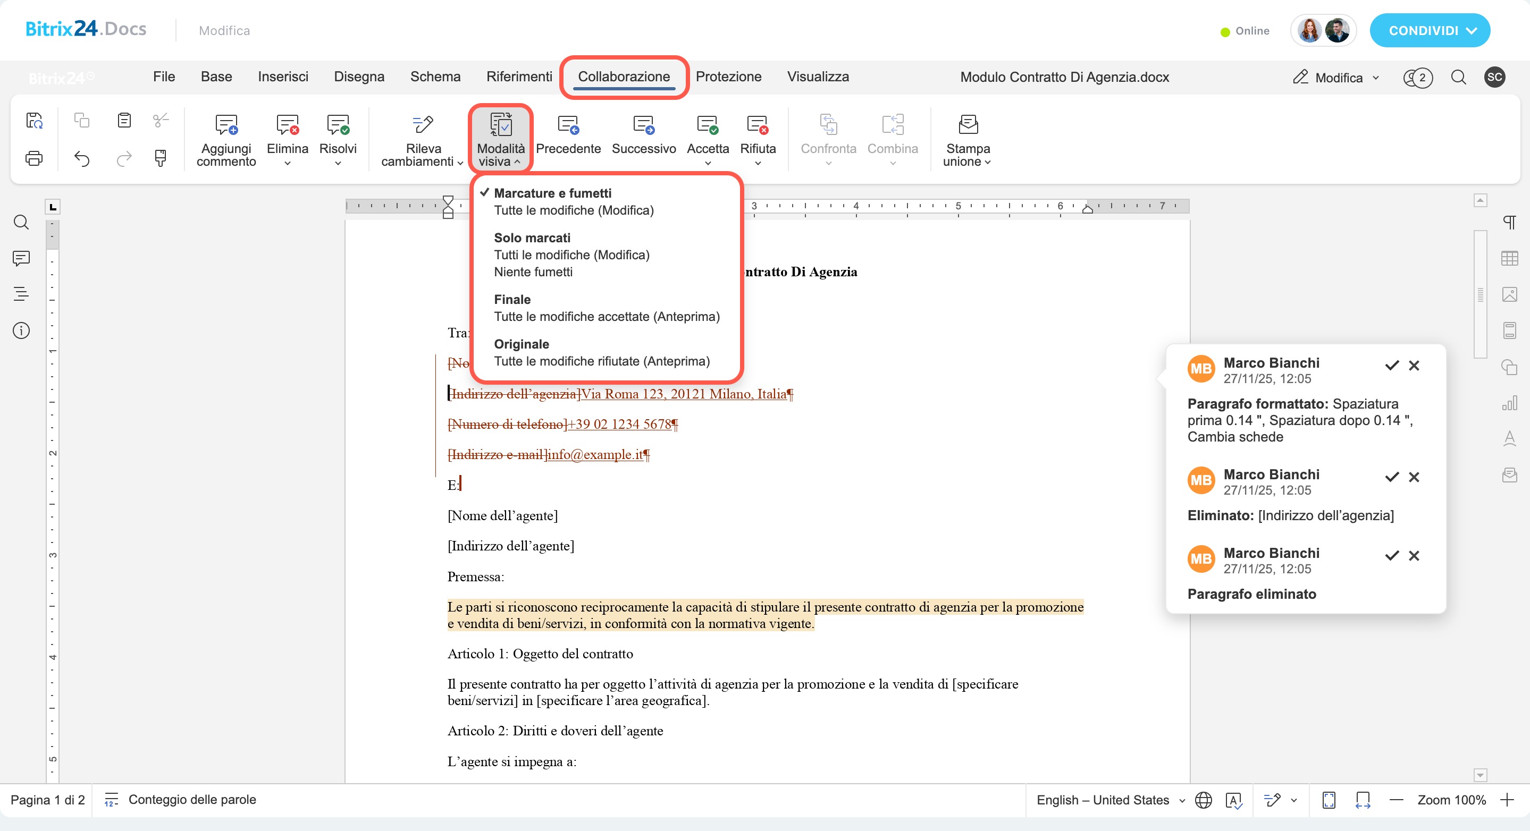The width and height of the screenshot is (1530, 831).
Task: Click the Precedente change icon
Action: point(568,125)
